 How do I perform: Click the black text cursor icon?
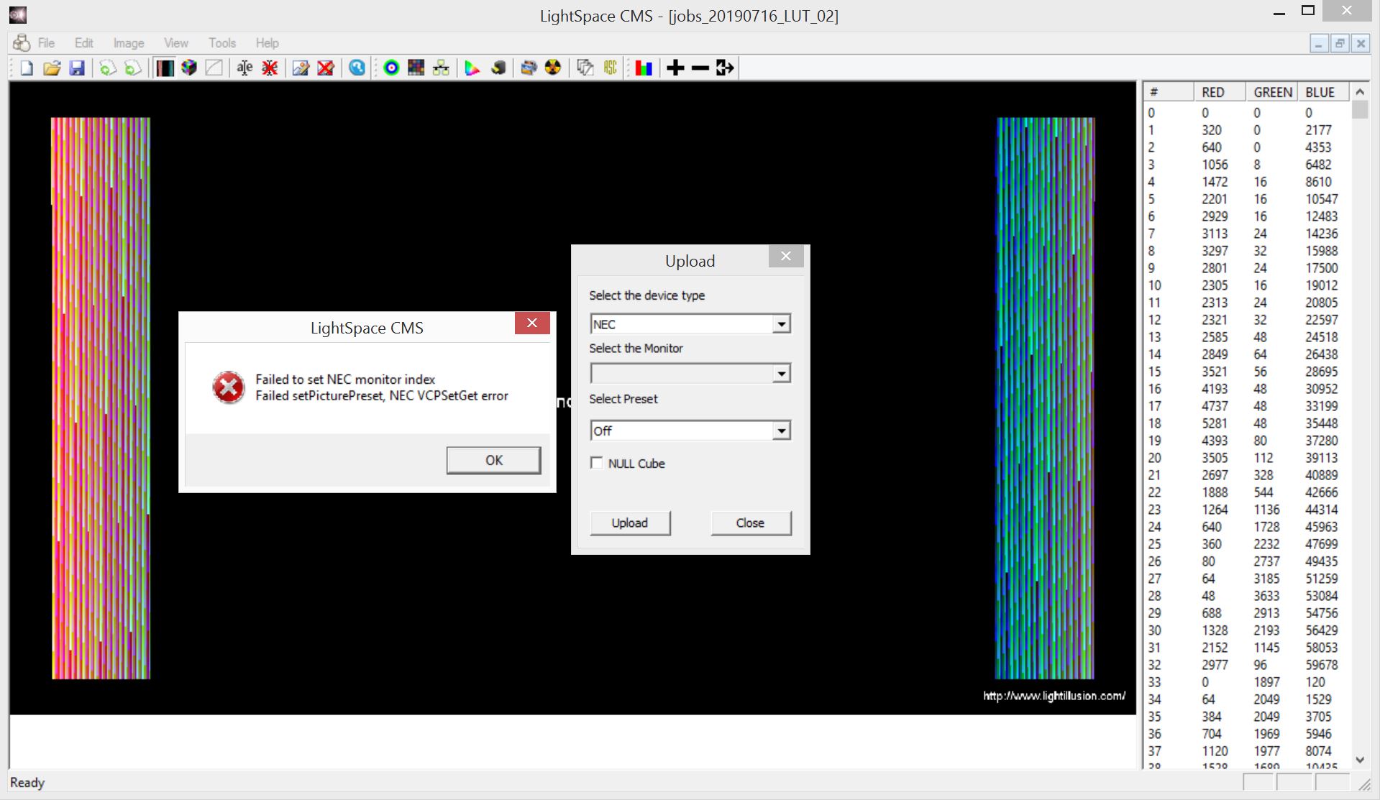(245, 68)
